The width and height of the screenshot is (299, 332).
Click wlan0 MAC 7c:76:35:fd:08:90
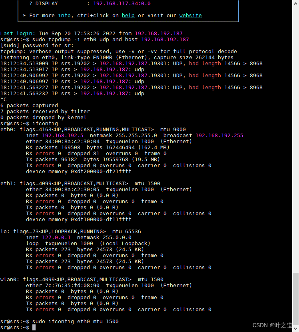pyautogui.click(x=72, y=286)
